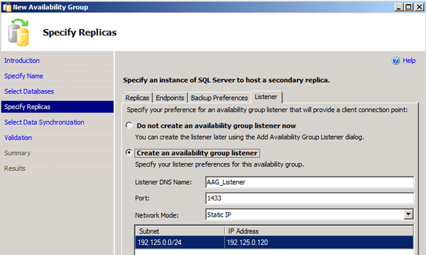This screenshot has width=426, height=255.
Task: Select the 192.125.0.0/24 subnet cell
Action: coord(180,242)
